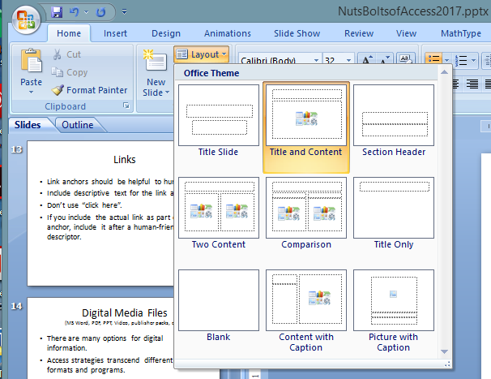The height and width of the screenshot is (379, 491).
Task: Insert a new slide with icon
Action: tap(155, 61)
